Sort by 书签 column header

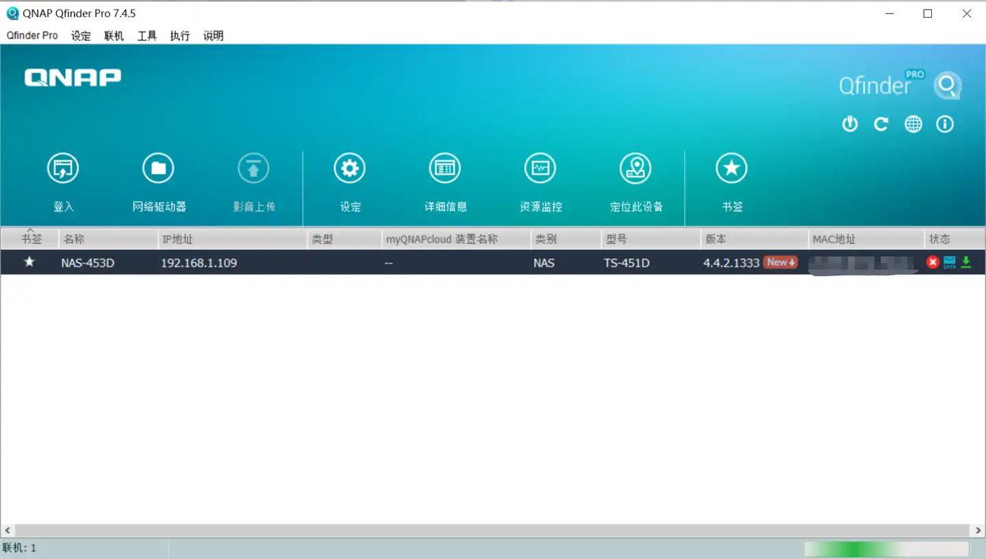(30, 239)
